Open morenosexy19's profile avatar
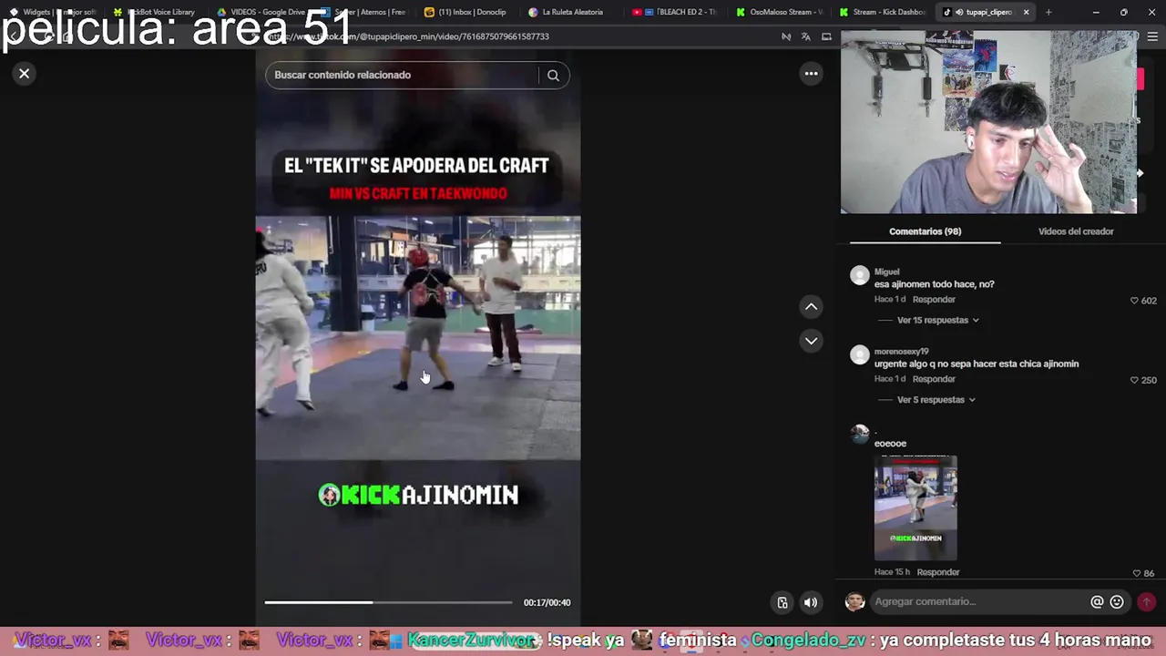Viewport: 1166px width, 656px height. [860, 355]
